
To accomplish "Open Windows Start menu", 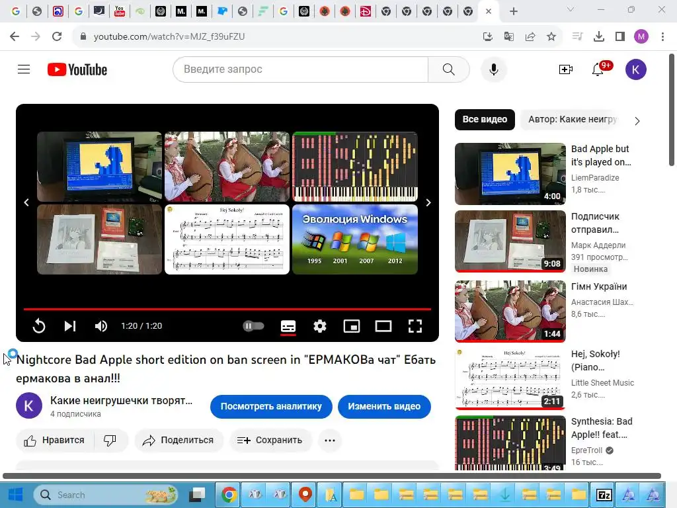I will click(x=16, y=495).
